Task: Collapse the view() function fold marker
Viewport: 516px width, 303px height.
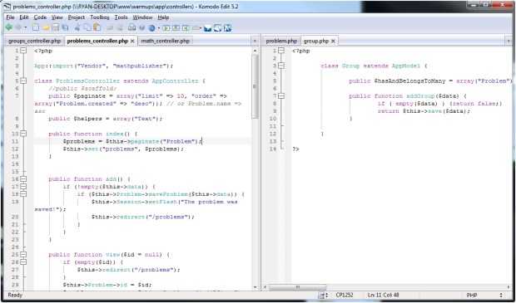Action: pos(23,254)
